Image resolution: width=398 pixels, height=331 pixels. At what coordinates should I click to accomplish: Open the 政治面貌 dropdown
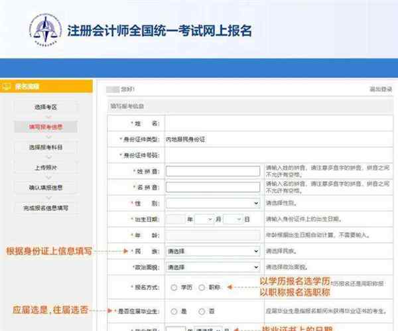click(x=213, y=267)
